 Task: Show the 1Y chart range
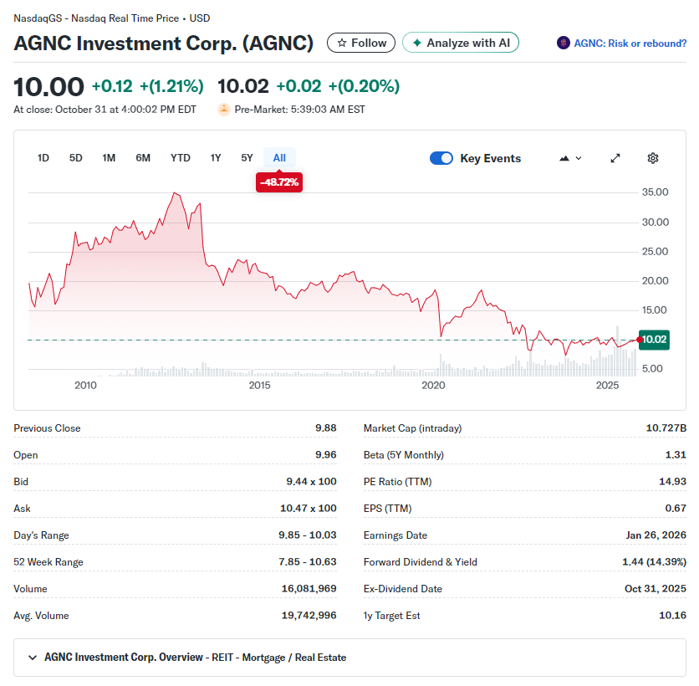[x=216, y=158]
